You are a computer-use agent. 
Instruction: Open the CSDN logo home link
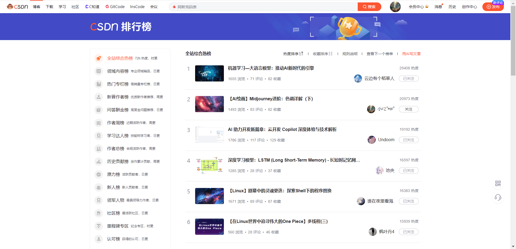click(x=17, y=7)
